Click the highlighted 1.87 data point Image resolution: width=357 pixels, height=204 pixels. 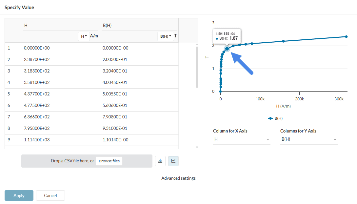pyautogui.click(x=227, y=49)
